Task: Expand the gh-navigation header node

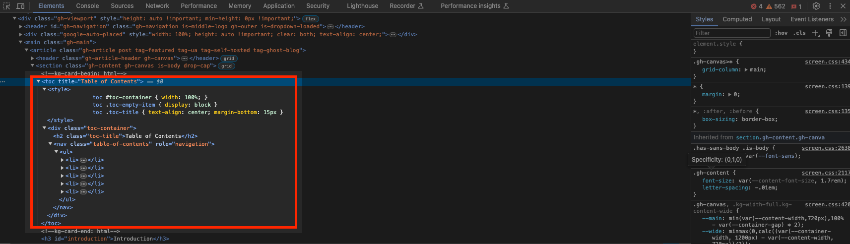Action: tap(20, 27)
